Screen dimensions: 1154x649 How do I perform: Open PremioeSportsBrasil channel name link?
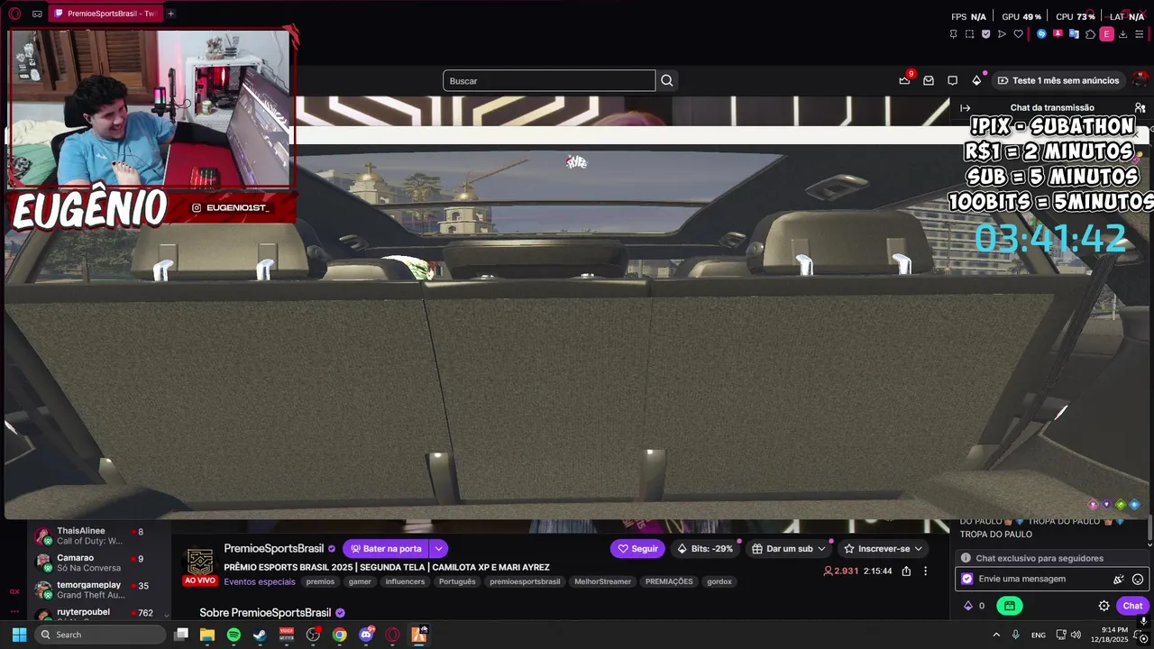pos(273,548)
